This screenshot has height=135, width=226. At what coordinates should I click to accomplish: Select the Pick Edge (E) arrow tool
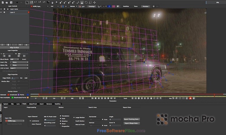coord(40,3)
